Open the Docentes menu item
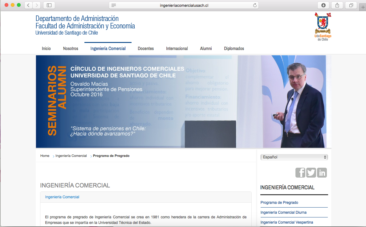This screenshot has height=227, width=366. tap(146, 48)
